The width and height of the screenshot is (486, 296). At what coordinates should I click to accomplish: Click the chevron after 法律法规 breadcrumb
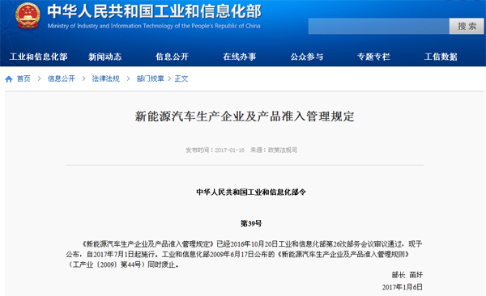click(x=128, y=78)
